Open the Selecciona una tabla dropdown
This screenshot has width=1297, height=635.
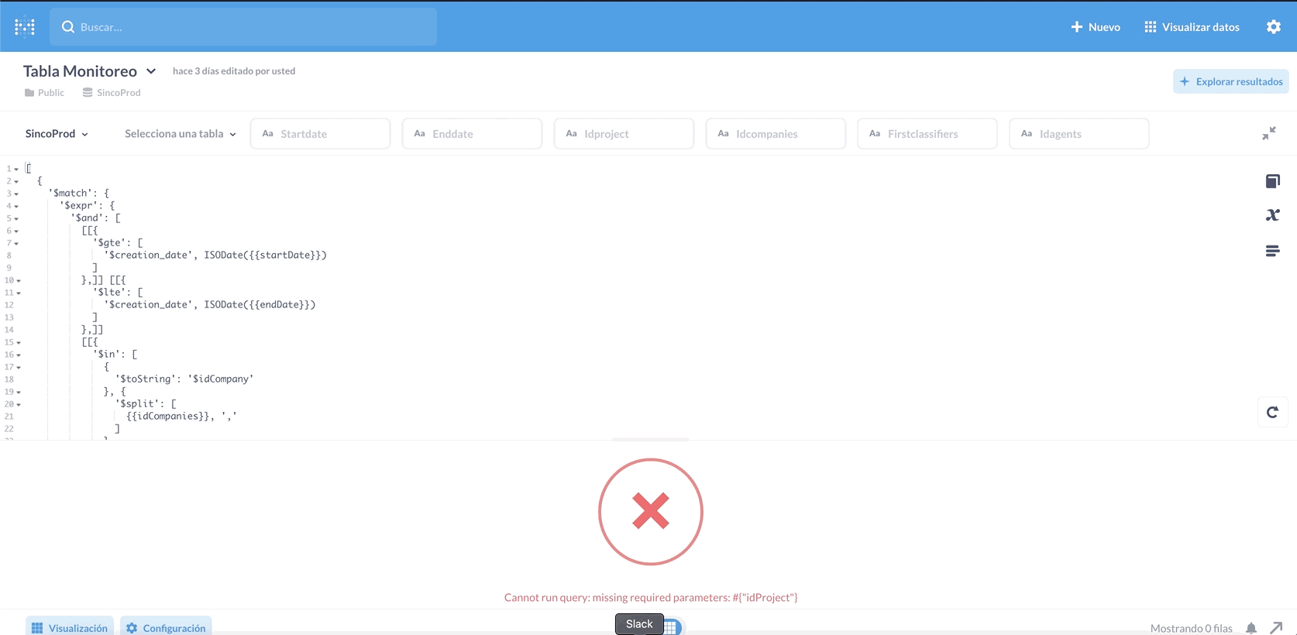tap(180, 134)
